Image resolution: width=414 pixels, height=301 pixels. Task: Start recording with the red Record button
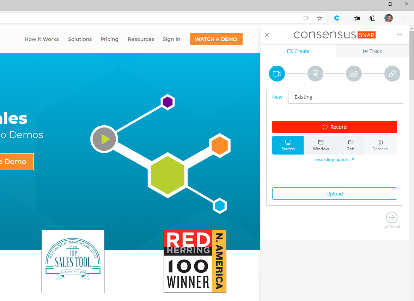[335, 127]
